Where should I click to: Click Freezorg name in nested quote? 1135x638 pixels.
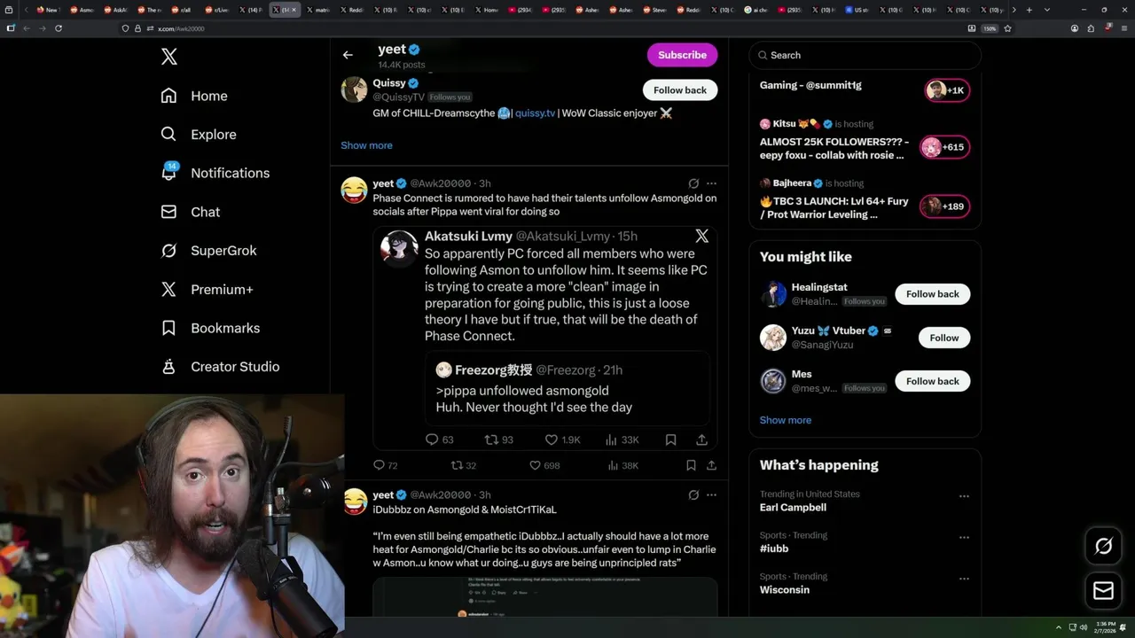pos(493,370)
